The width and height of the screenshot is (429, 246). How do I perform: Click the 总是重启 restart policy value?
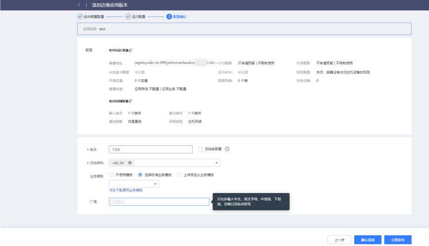tap(135, 122)
